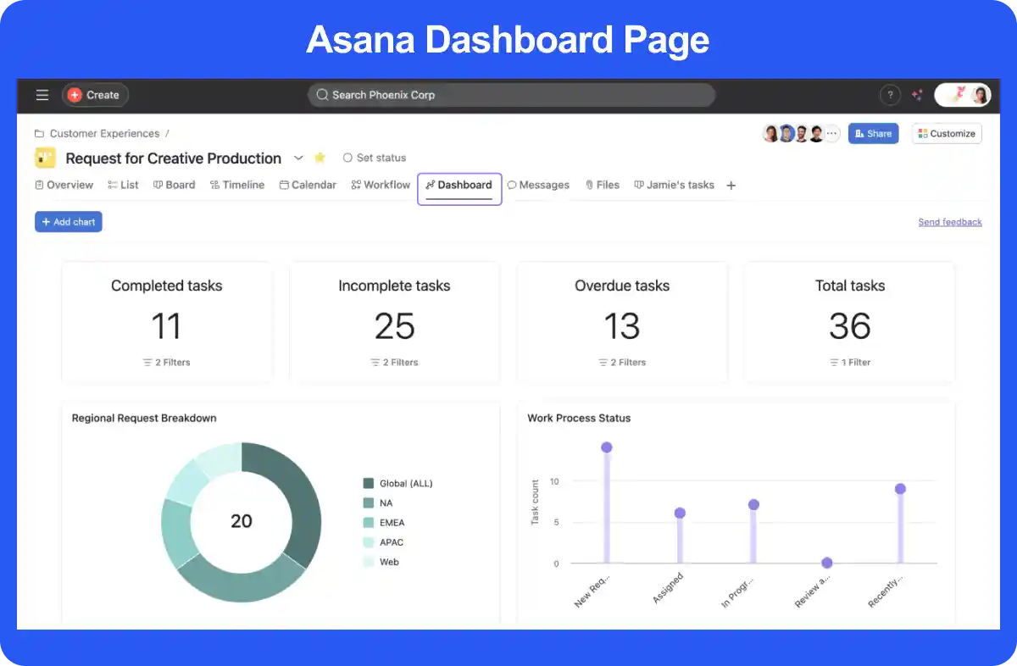Switch to the Workflow tab

click(x=381, y=185)
